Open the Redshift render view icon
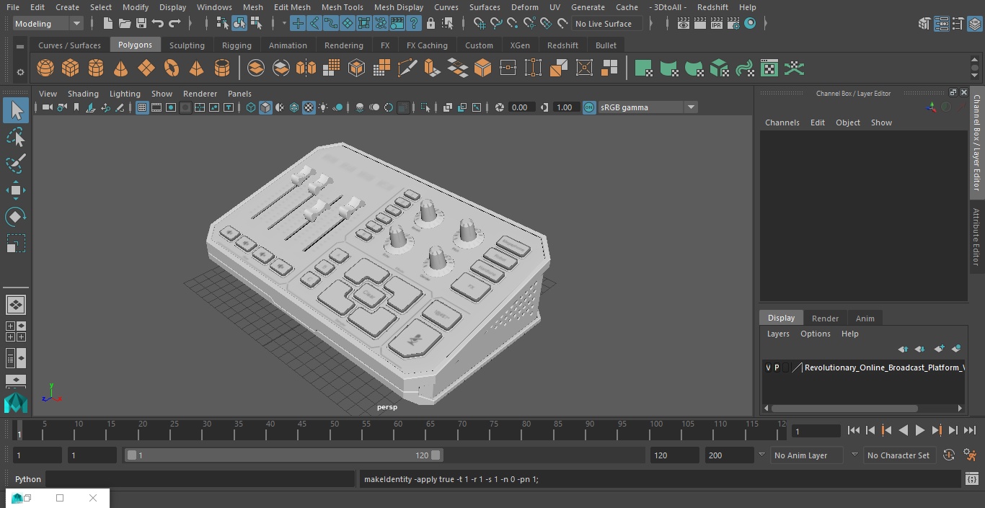 (750, 24)
